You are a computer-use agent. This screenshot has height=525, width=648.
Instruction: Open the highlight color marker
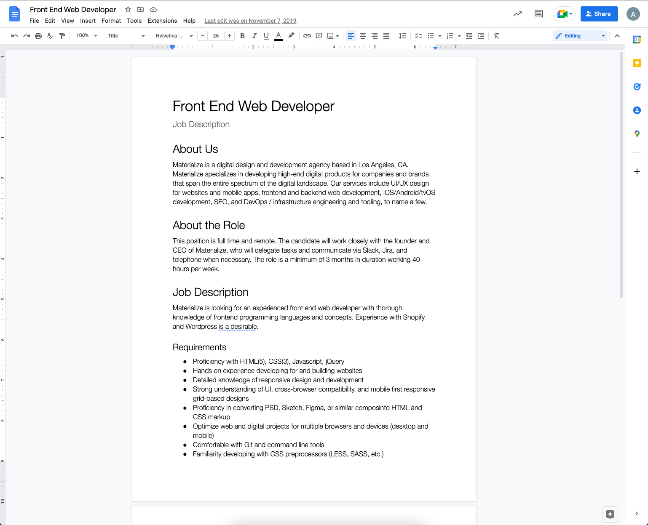click(x=291, y=36)
